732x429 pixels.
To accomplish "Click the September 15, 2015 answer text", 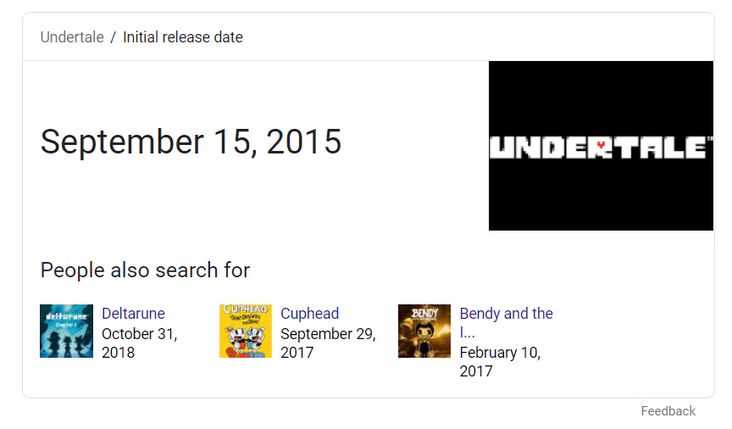I will tap(191, 142).
